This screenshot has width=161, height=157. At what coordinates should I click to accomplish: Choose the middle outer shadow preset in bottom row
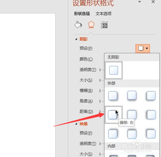coord(132,134)
